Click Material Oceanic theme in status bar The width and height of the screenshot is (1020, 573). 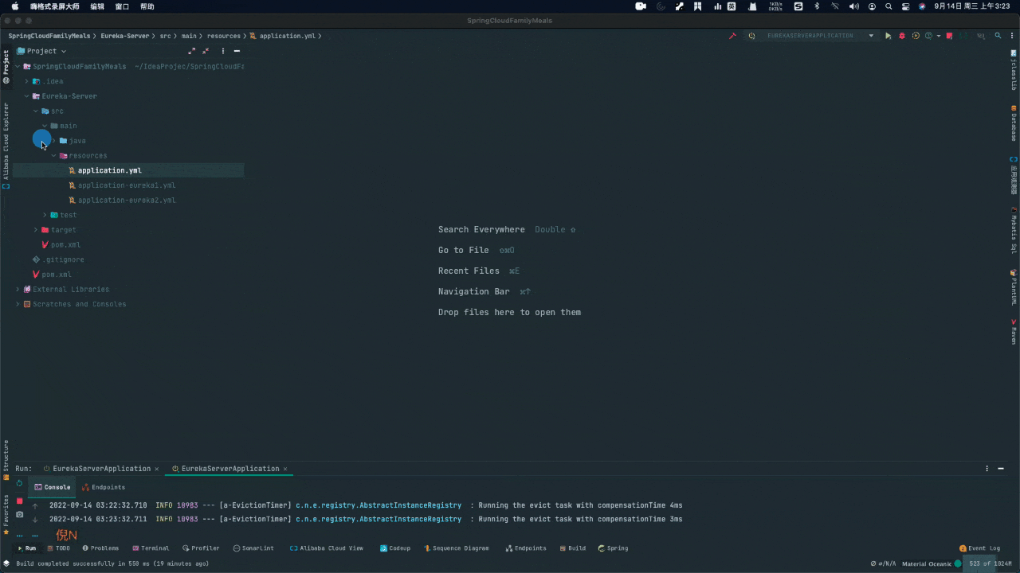coord(927,563)
